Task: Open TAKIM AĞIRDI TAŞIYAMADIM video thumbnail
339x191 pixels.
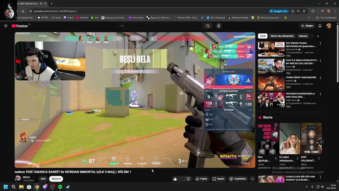Action: click(271, 83)
